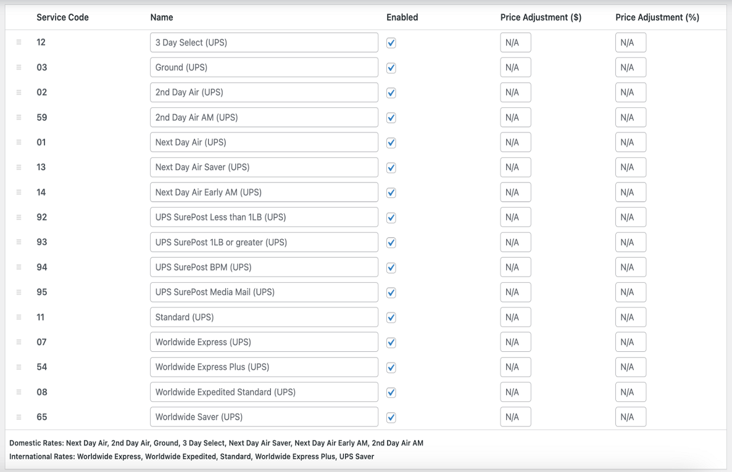Click the Price Adjustment (%) field for 3 Day Select

630,42
